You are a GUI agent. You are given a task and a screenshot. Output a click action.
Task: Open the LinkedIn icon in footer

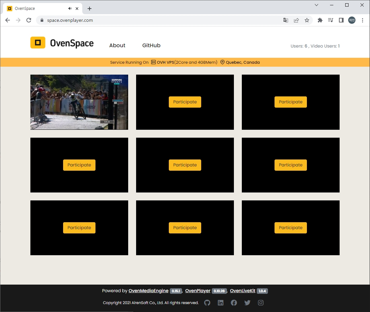point(221,303)
